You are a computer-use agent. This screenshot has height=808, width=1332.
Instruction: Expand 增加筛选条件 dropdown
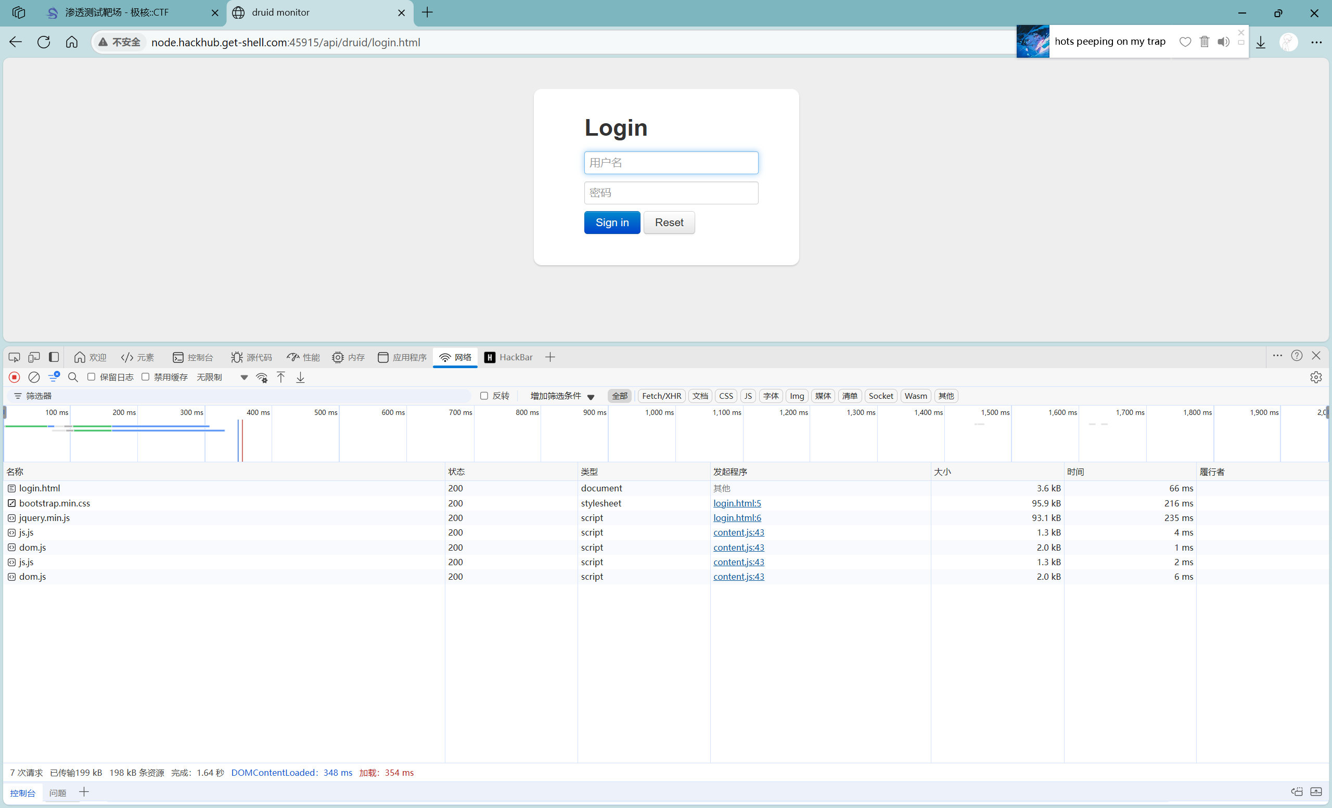pyautogui.click(x=562, y=396)
